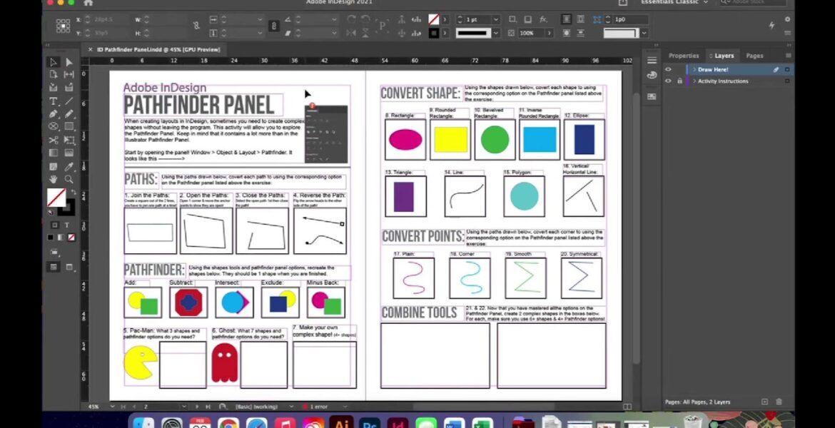Toggle Normal view mode button
This screenshot has width=835, height=428.
[x=54, y=267]
